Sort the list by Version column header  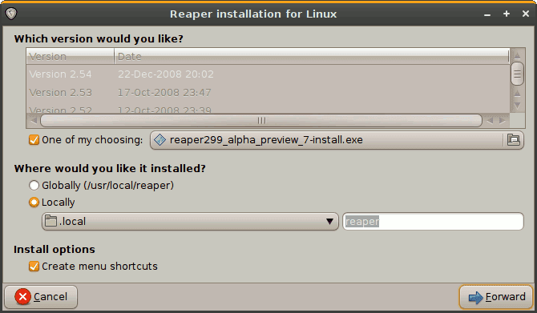pyautogui.click(x=70, y=57)
